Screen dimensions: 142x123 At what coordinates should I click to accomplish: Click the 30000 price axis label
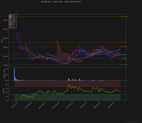click(x=5, y=29)
